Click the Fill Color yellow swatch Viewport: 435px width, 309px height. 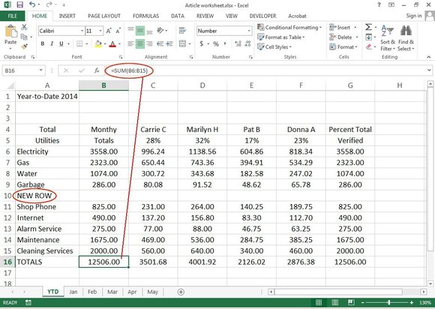[x=98, y=43]
